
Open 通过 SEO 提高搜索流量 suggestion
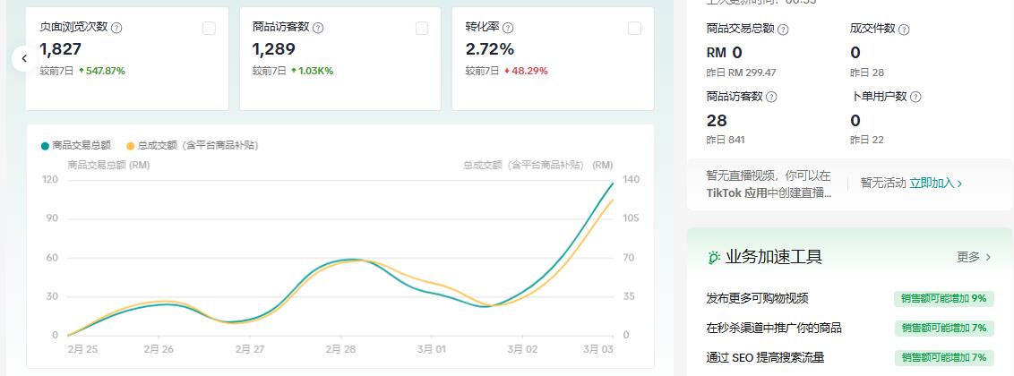765,357
